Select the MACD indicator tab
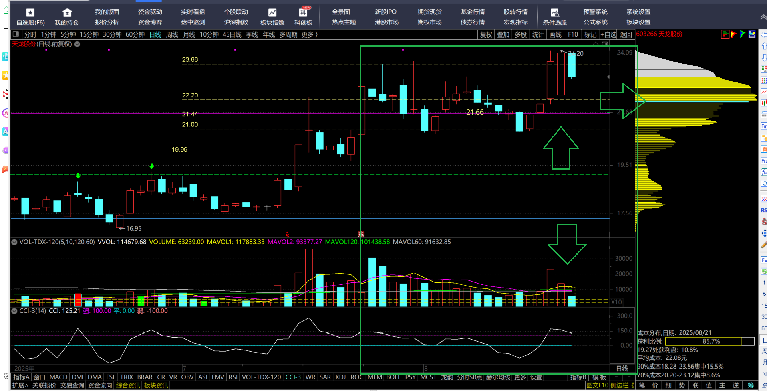 (58, 377)
